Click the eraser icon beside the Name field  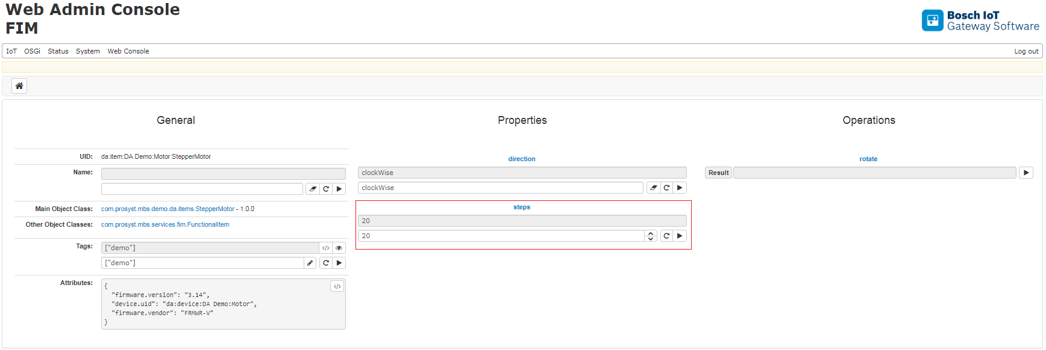(x=313, y=188)
